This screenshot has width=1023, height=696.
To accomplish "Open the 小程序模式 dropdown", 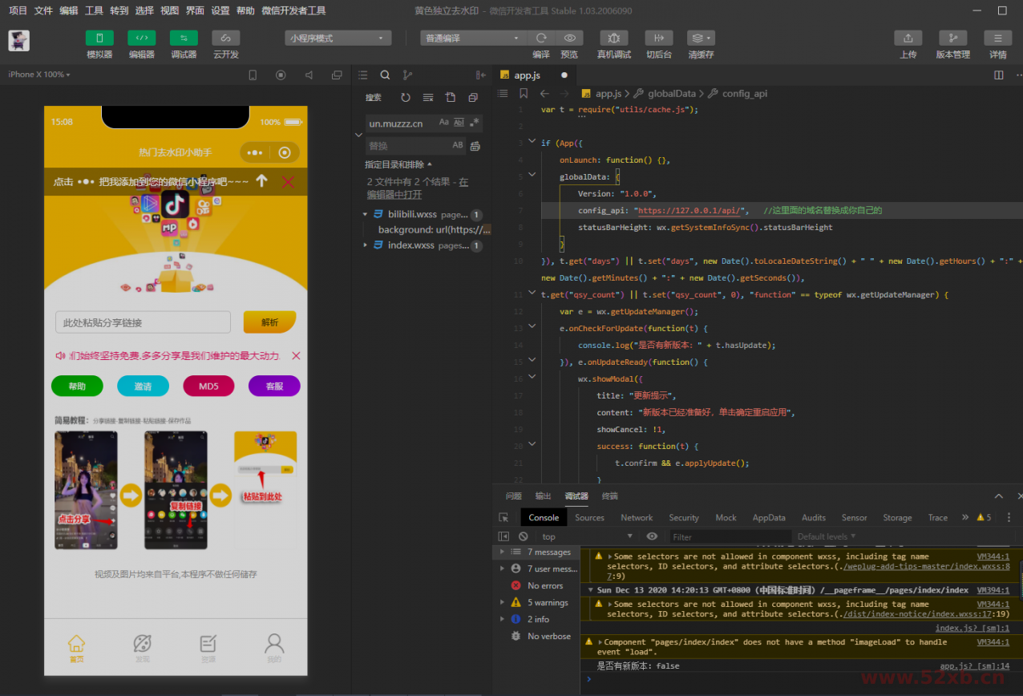I will click(338, 38).
